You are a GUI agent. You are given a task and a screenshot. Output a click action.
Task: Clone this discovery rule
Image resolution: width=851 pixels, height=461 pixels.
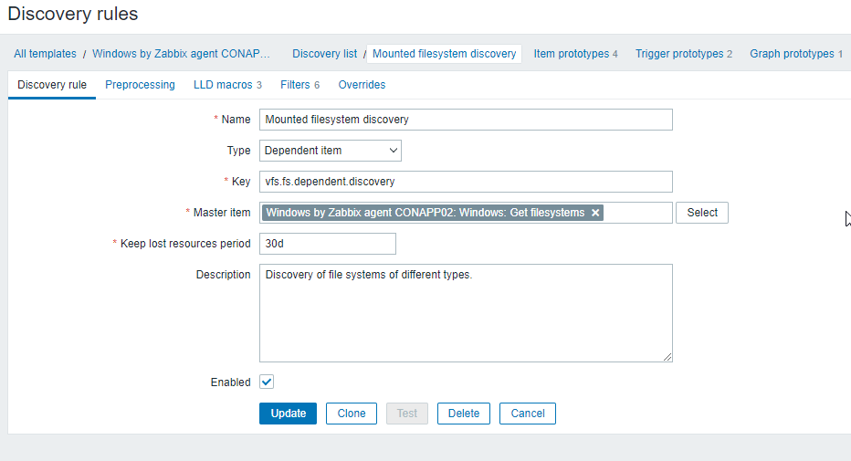point(352,414)
